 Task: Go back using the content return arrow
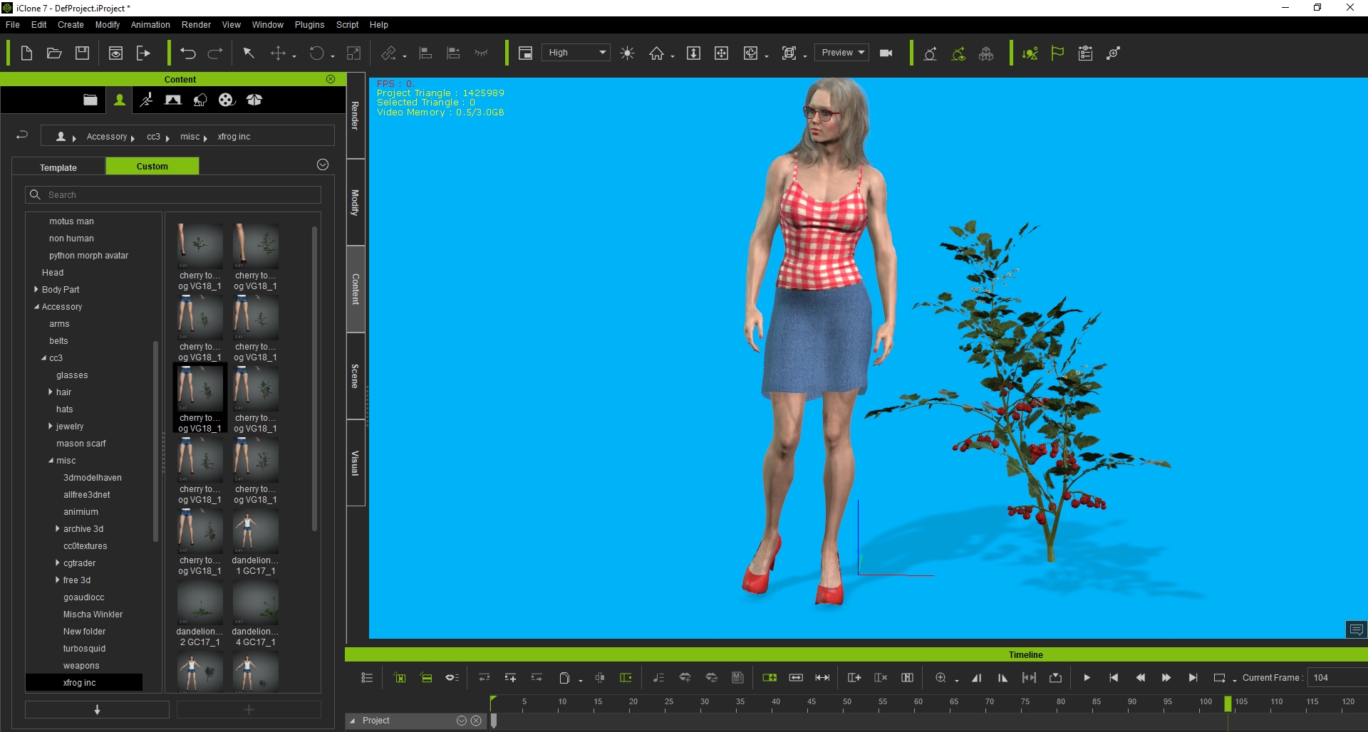point(22,135)
